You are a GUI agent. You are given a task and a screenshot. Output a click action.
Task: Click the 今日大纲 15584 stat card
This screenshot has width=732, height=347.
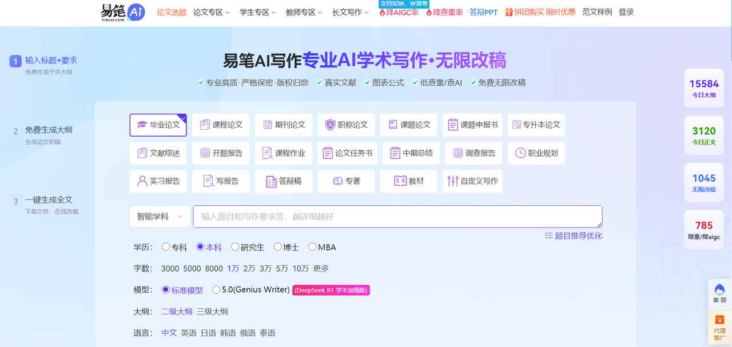(x=704, y=89)
